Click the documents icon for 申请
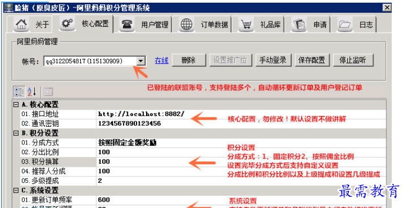Screen dimensions: 404x208 pos(299,25)
